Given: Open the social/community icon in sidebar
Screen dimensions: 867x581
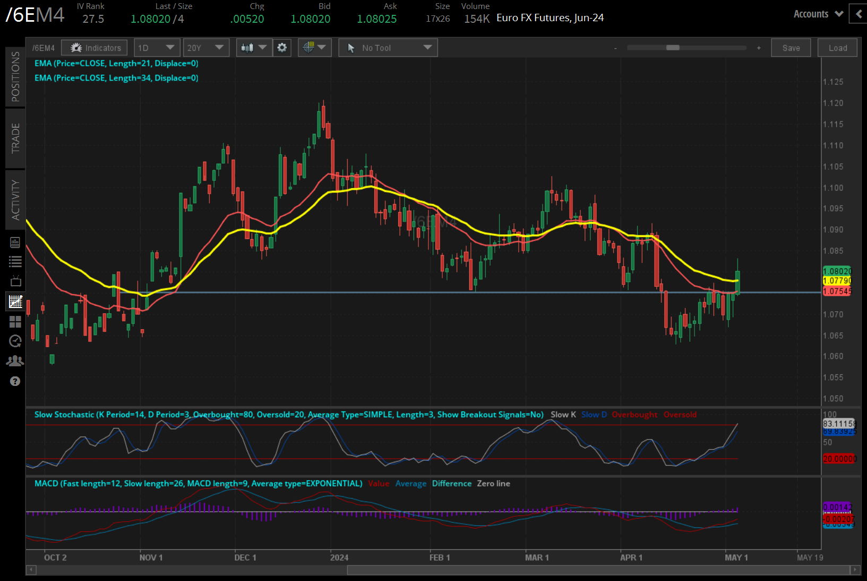Looking at the screenshot, I should pyautogui.click(x=15, y=360).
